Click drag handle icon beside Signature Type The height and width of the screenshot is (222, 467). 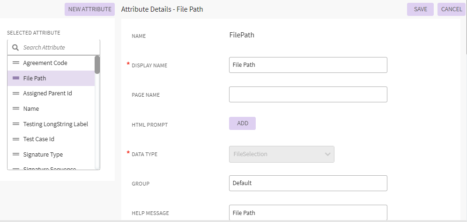coord(16,154)
